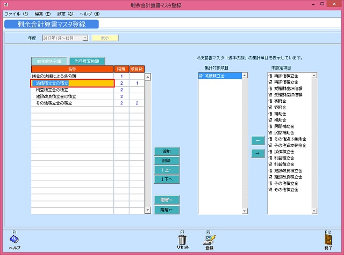
Task: Open the F1 ヘルプ help icon
Action: pyautogui.click(x=15, y=239)
